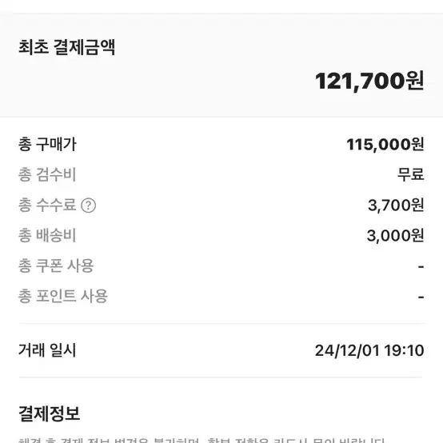Select the 115,000원 purchase price value
The height and width of the screenshot is (443, 443).
pyautogui.click(x=385, y=145)
